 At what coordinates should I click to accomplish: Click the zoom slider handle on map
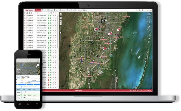pyautogui.click(x=61, y=33)
